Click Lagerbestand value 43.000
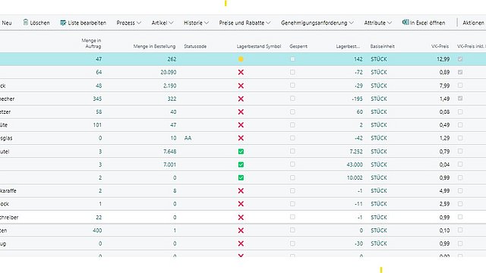This screenshot has width=486, height=273. tap(355, 165)
